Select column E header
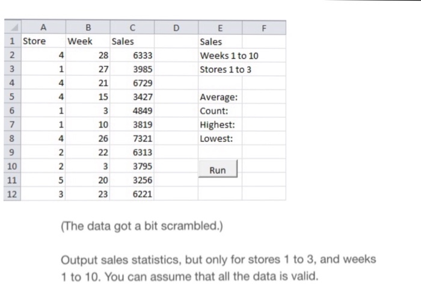 tap(220, 28)
